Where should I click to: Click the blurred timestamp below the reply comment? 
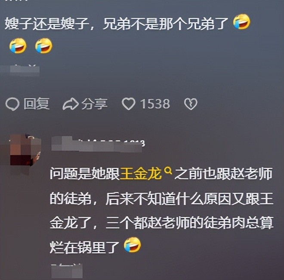click(67, 271)
